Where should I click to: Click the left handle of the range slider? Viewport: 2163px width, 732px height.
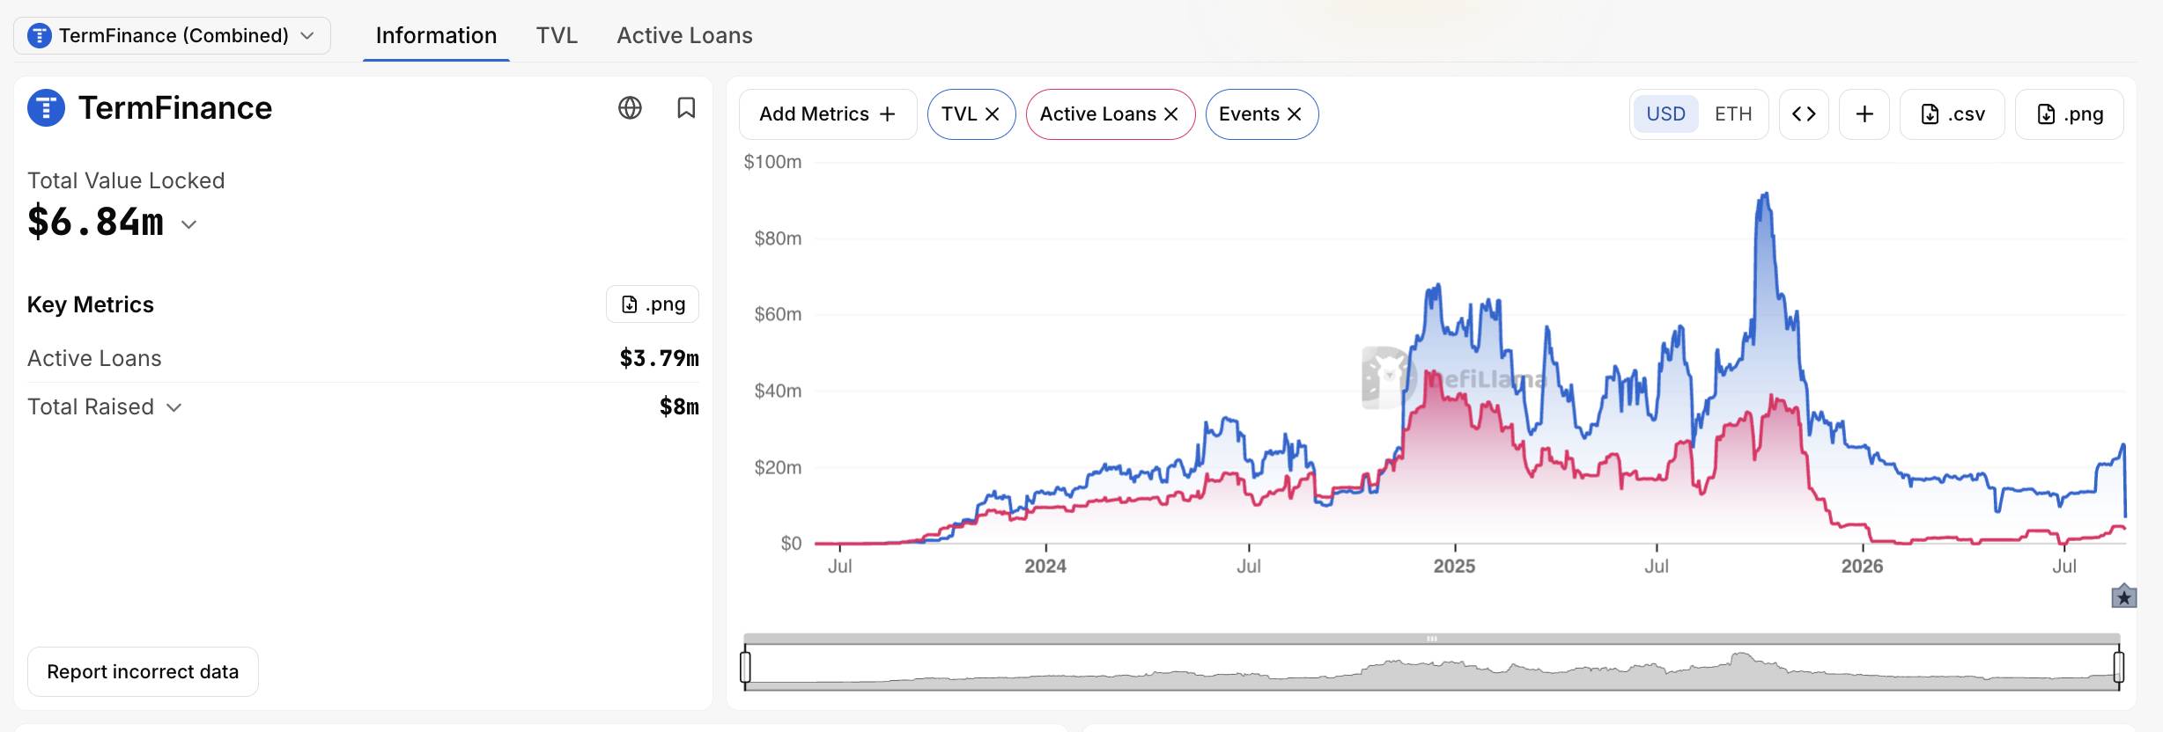[x=746, y=666]
